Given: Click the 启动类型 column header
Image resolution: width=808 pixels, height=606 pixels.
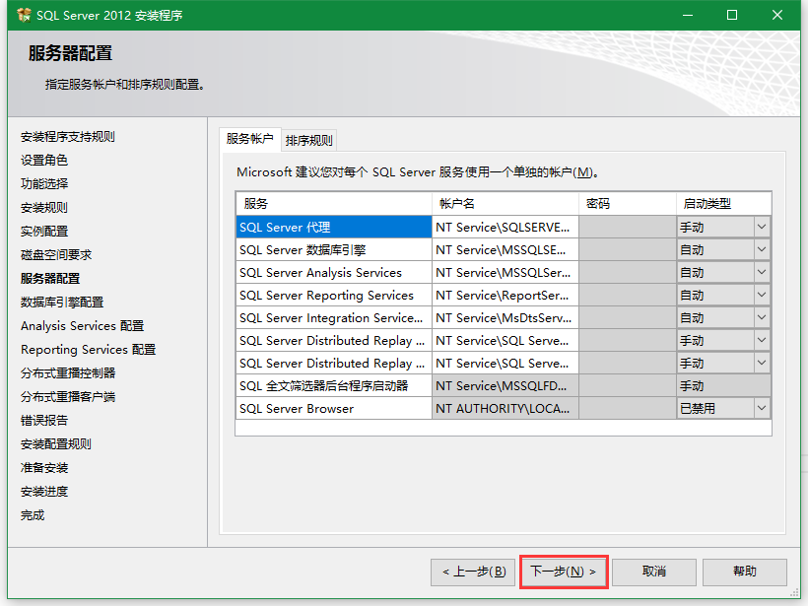Looking at the screenshot, I should pyautogui.click(x=723, y=203).
